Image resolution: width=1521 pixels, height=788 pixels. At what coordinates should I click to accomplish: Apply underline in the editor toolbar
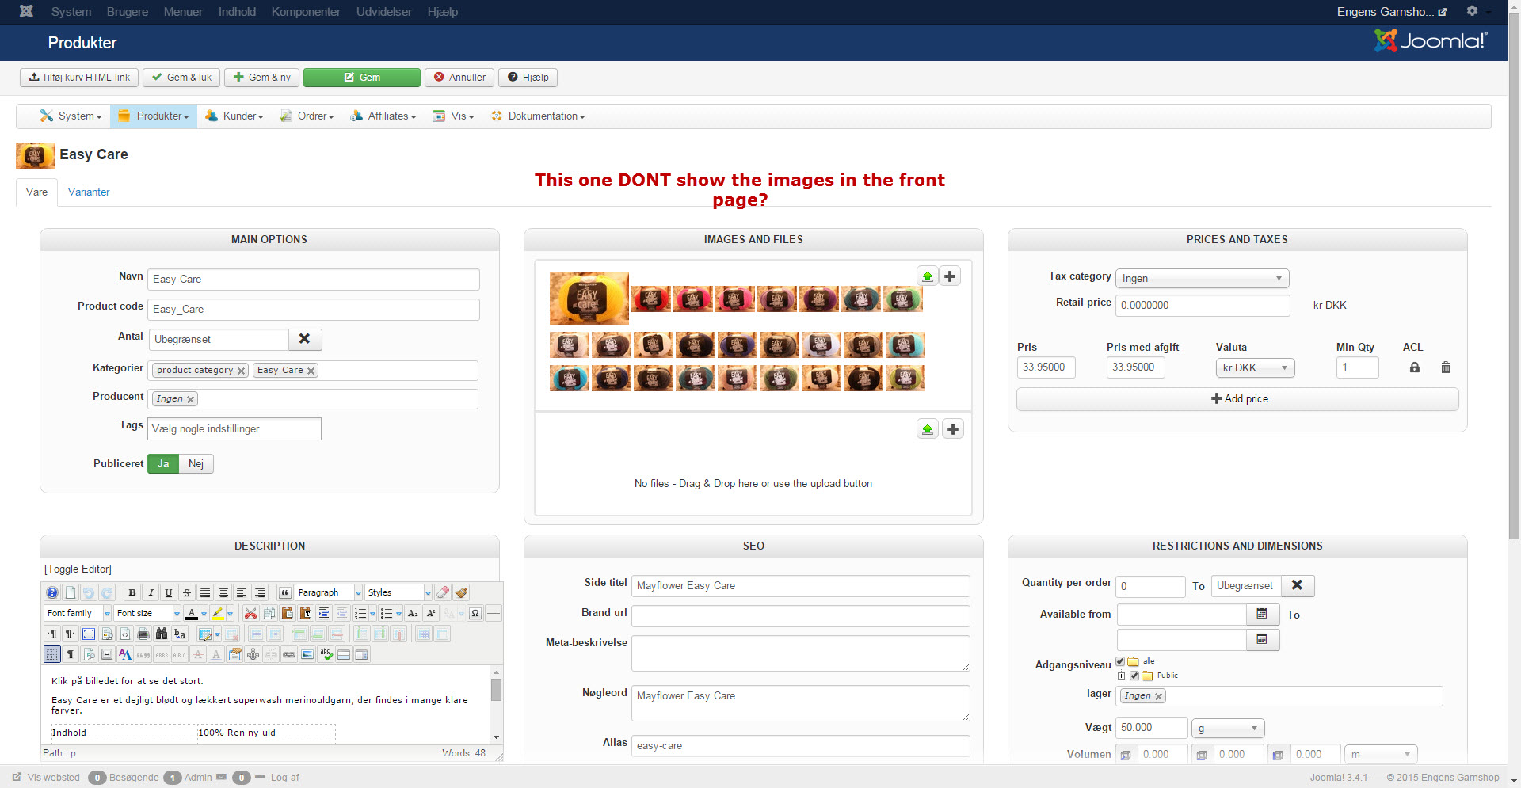(x=169, y=592)
